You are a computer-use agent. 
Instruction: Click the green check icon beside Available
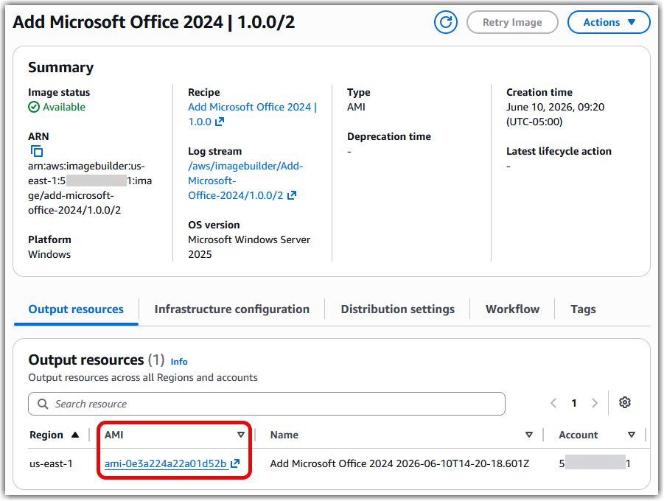34,107
